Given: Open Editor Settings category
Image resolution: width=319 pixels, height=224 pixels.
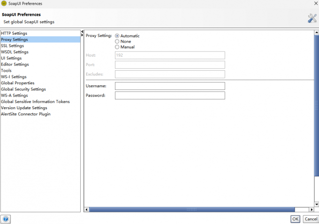Looking at the screenshot, I should (x=40, y=65).
